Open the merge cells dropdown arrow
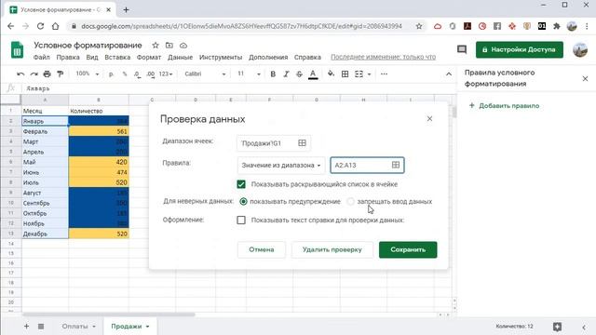The width and height of the screenshot is (596, 335). pyautogui.click(x=369, y=74)
